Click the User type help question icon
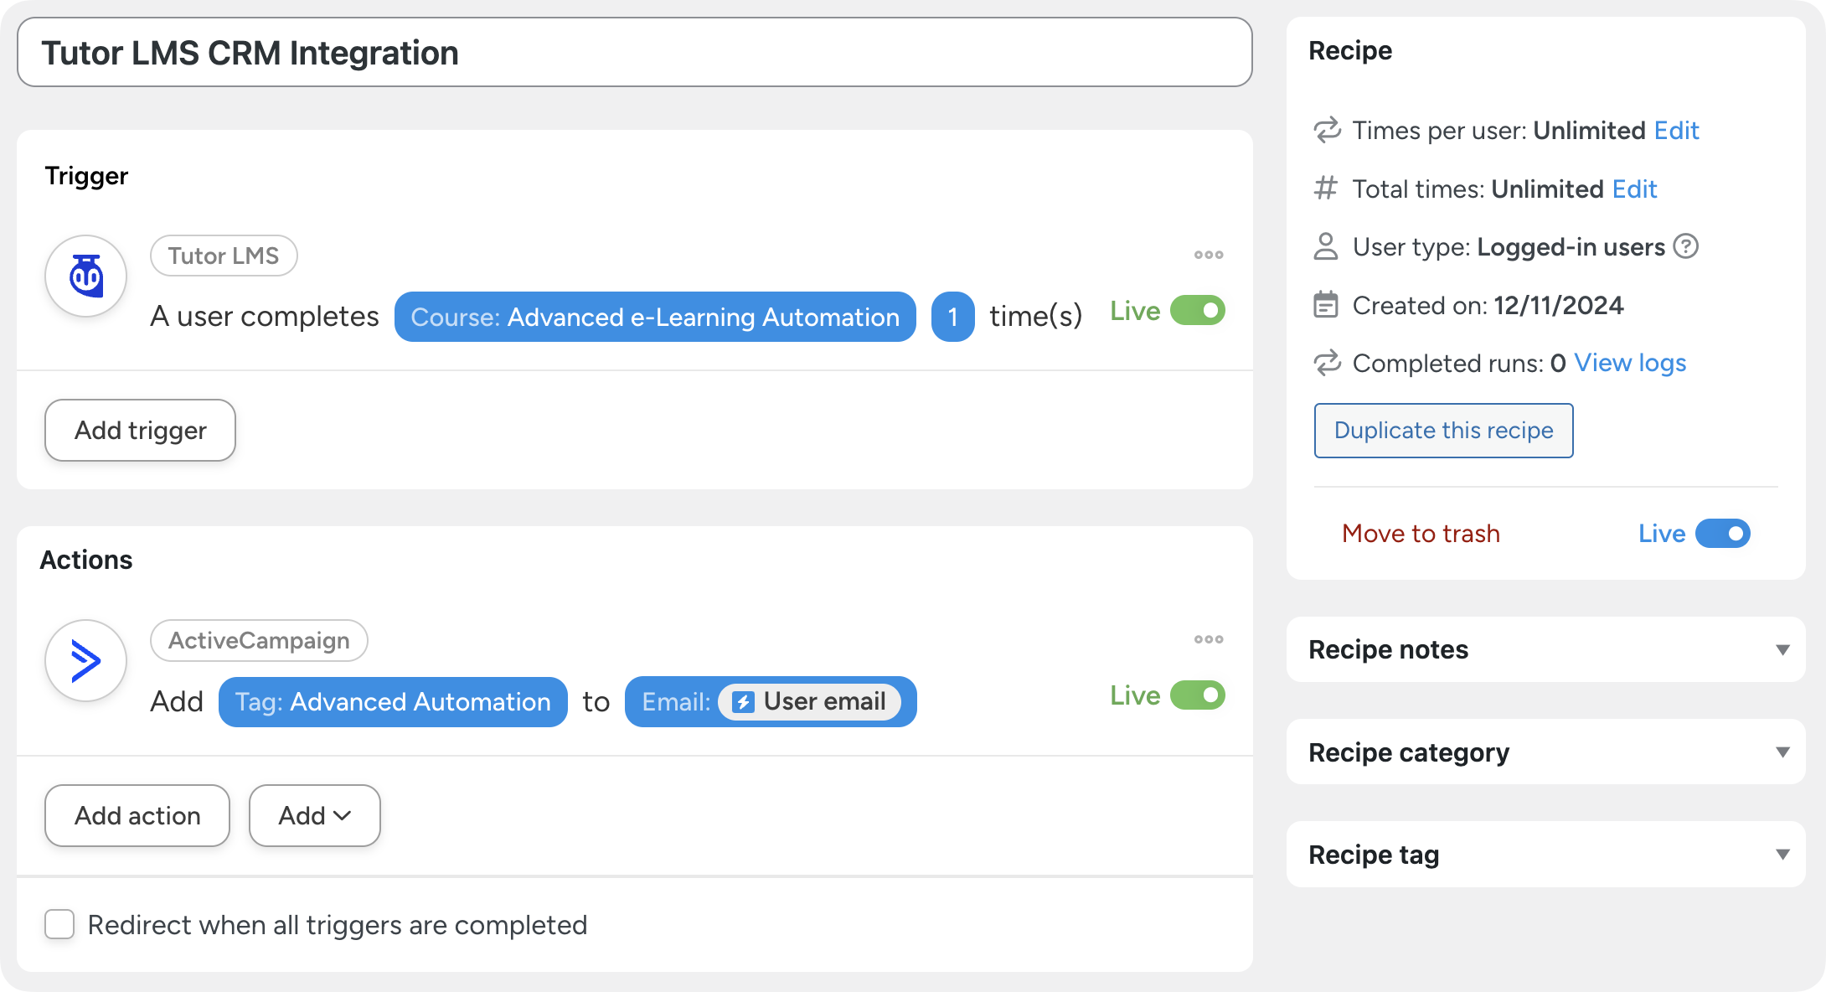 coord(1685,246)
